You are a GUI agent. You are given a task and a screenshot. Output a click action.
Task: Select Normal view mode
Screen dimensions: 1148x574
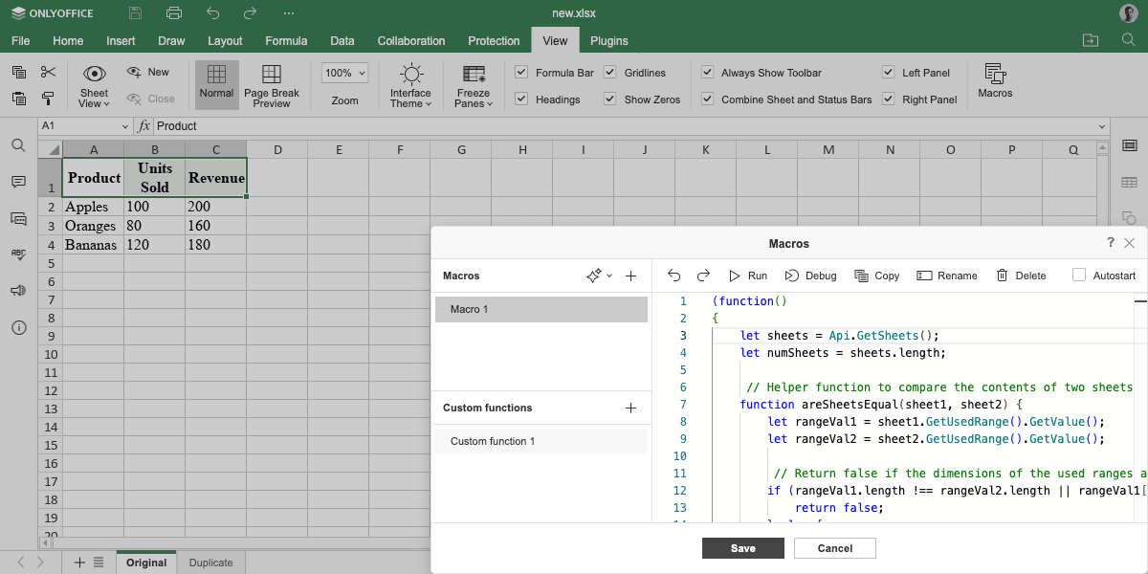click(x=216, y=85)
